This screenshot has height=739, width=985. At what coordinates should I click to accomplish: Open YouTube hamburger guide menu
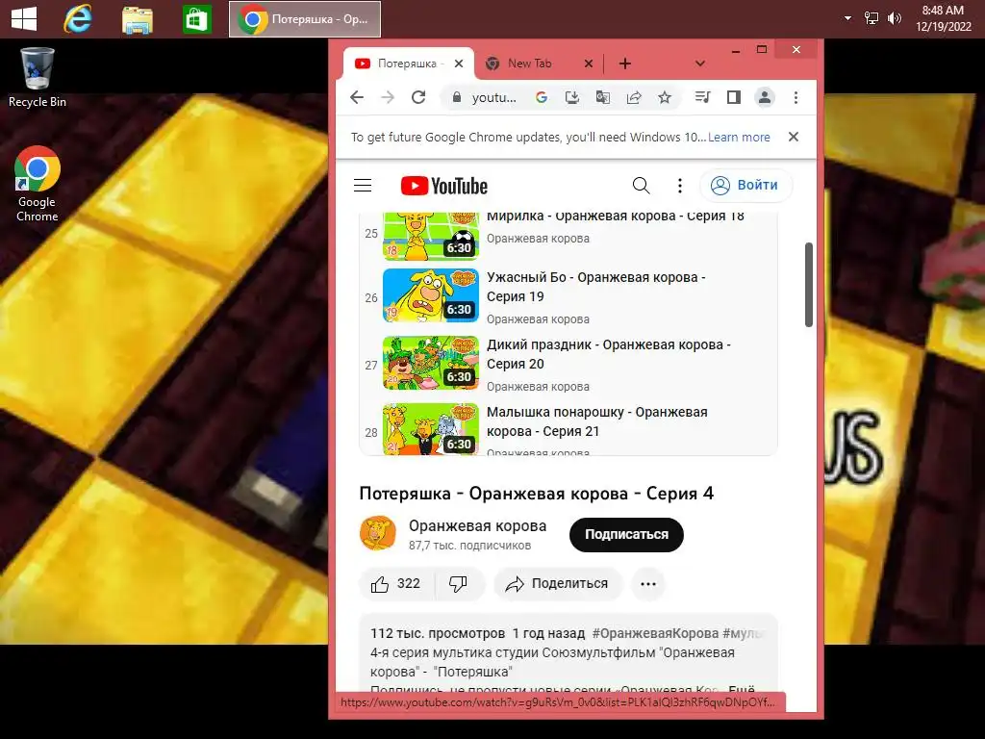point(363,186)
